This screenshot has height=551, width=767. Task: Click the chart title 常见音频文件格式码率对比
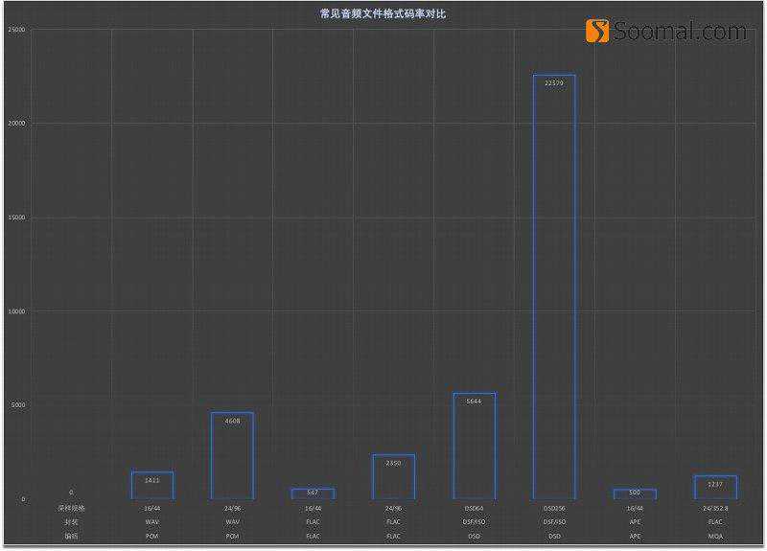point(383,14)
